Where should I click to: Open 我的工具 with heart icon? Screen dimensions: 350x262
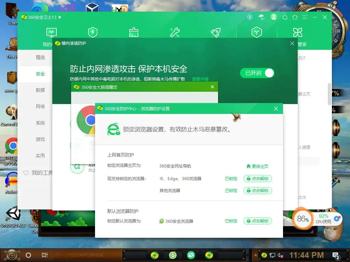(38, 173)
